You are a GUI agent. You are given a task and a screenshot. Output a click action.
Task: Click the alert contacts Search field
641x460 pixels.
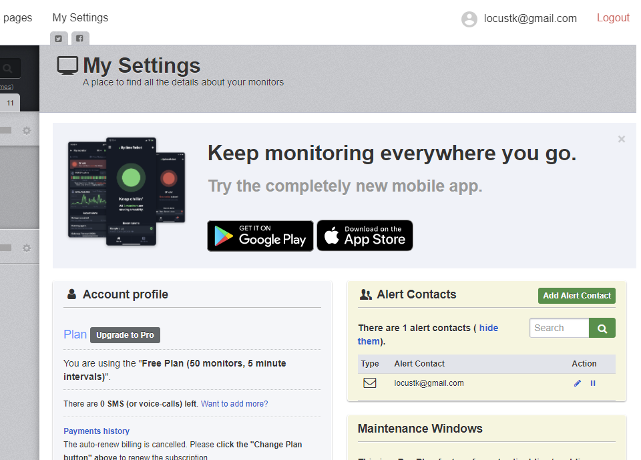pyautogui.click(x=559, y=328)
